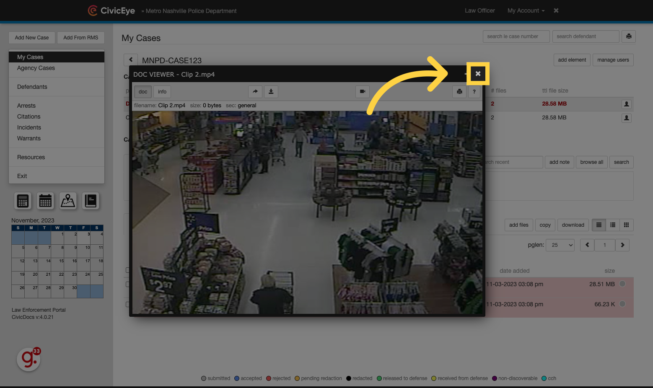The image size is (653, 388).
Task: Click the Add New Case button
Action: click(32, 38)
